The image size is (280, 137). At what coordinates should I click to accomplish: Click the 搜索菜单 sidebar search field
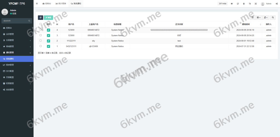tap(15, 21)
